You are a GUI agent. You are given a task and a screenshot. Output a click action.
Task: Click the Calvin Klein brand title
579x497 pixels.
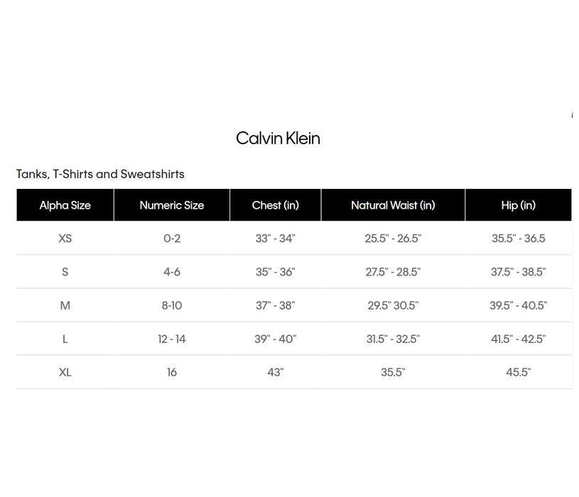coord(278,138)
